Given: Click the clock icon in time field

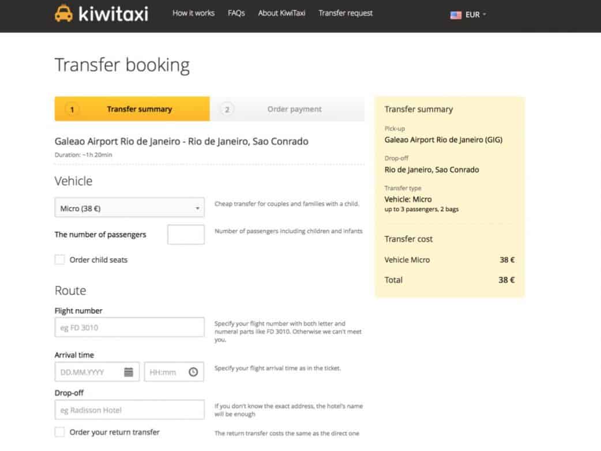Looking at the screenshot, I should tap(193, 372).
